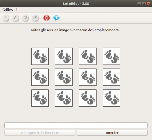The width and height of the screenshot is (152, 140).
Task: Choose the 15-cell grid toolbar button
Action: tap(35, 18)
